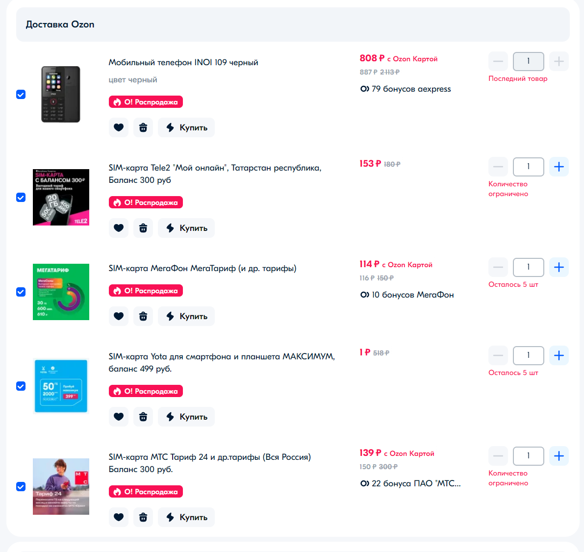
Task: Add MTS SIM card to favorites
Action: click(x=119, y=517)
